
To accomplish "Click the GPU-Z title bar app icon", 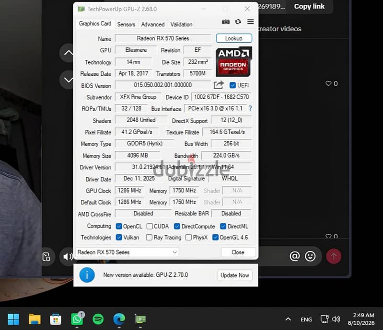I will [x=81, y=9].
